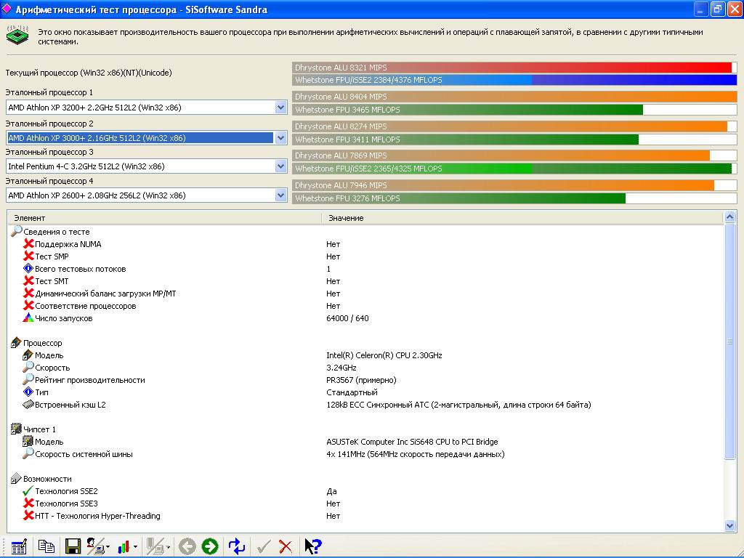744x558 pixels.
Task: Open Reference processor 1 Athlon XP 3200+ dropdown
Action: [280, 108]
